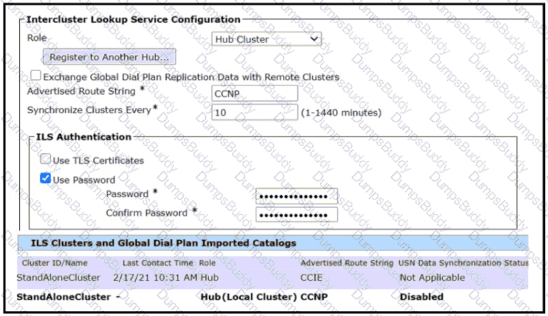Click the Advertised Route String field containing CCNP
This screenshot has height=316, width=548.
(x=254, y=94)
